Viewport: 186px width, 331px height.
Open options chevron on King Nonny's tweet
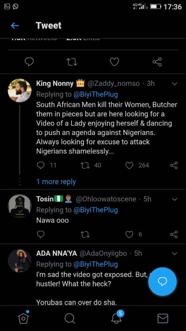pyautogui.click(x=174, y=84)
